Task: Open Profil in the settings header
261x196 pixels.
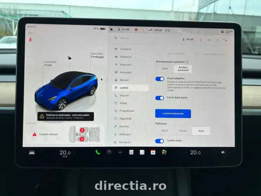Action: click(188, 40)
